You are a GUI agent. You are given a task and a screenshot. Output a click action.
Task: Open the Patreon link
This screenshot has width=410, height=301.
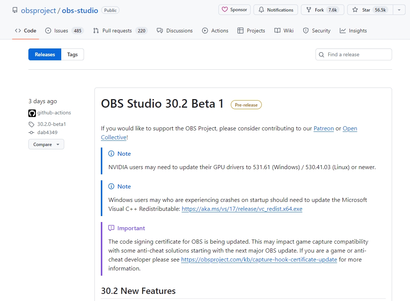pyautogui.click(x=324, y=128)
